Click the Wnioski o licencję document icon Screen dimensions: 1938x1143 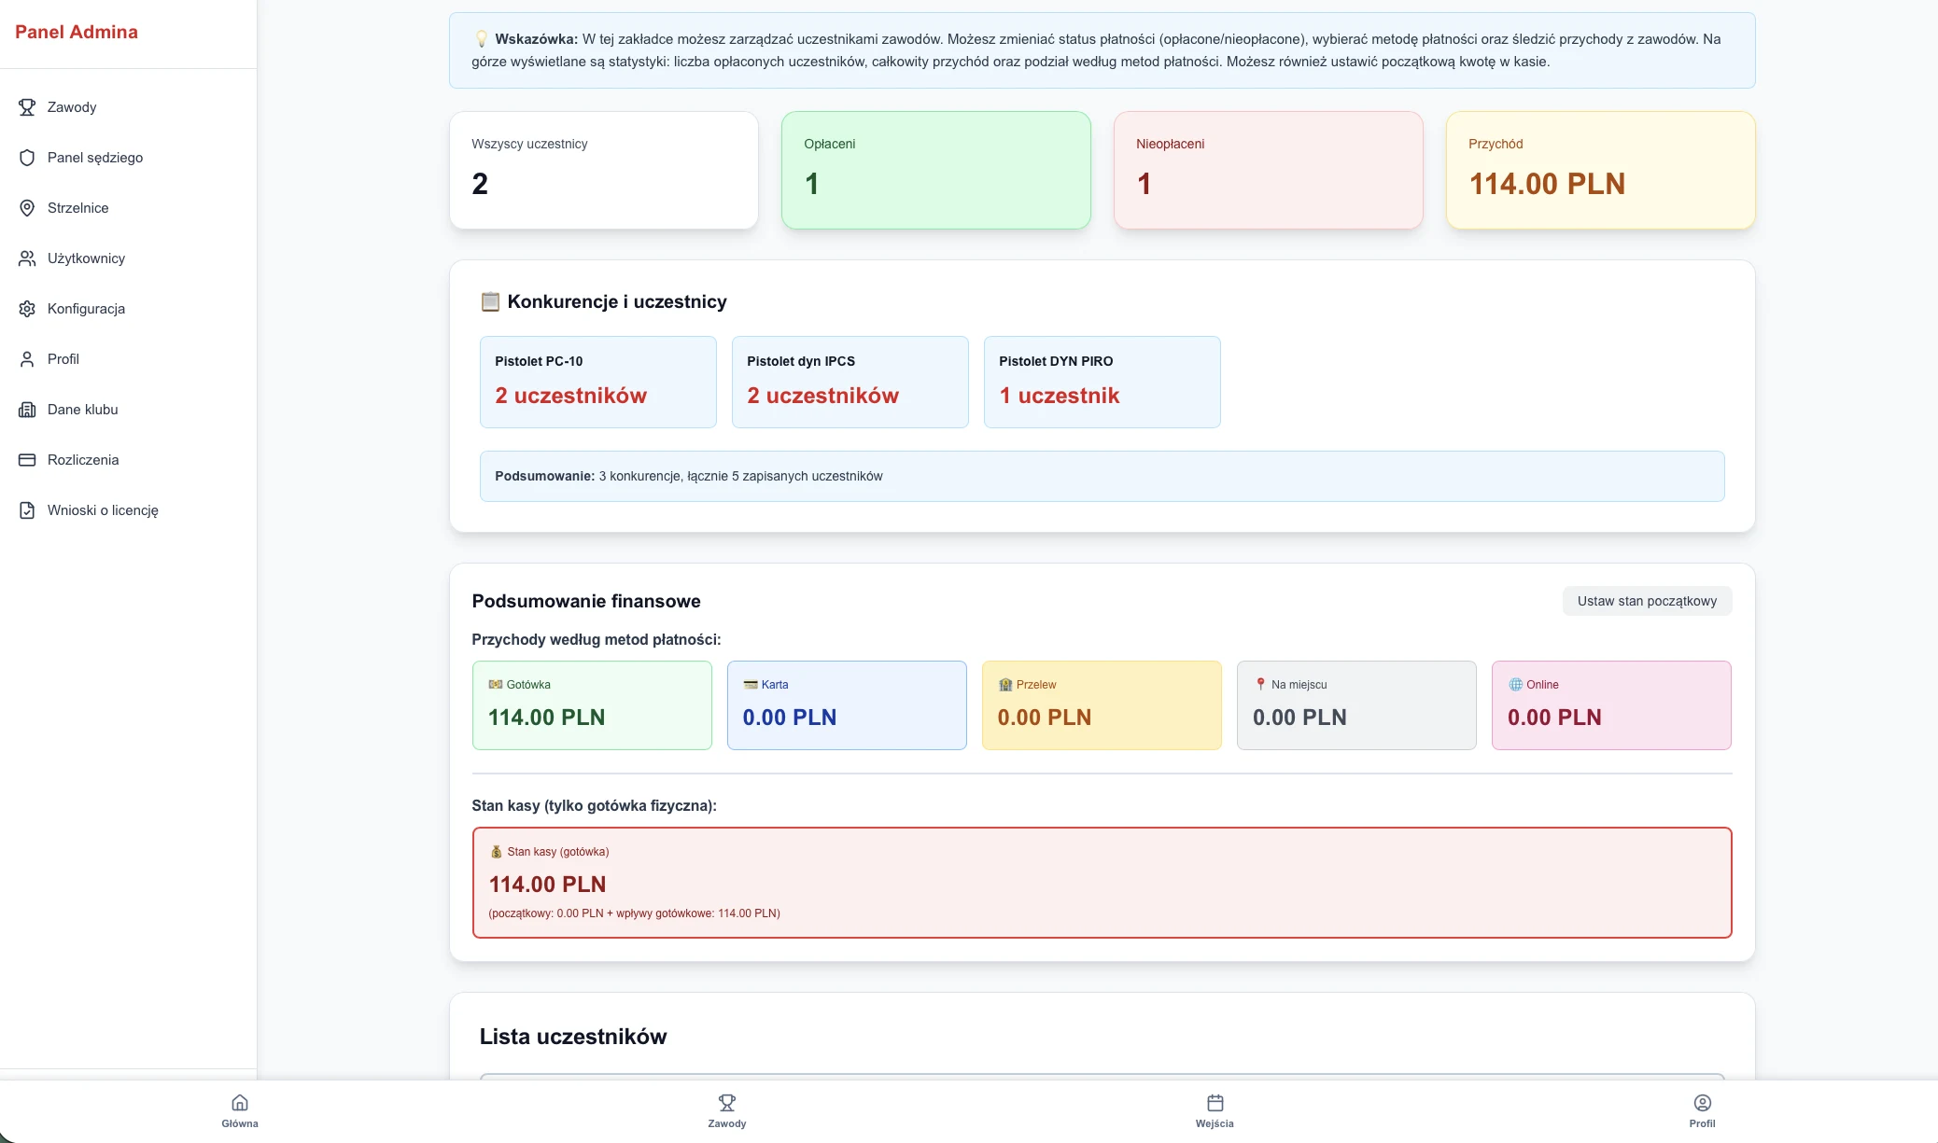tap(27, 510)
